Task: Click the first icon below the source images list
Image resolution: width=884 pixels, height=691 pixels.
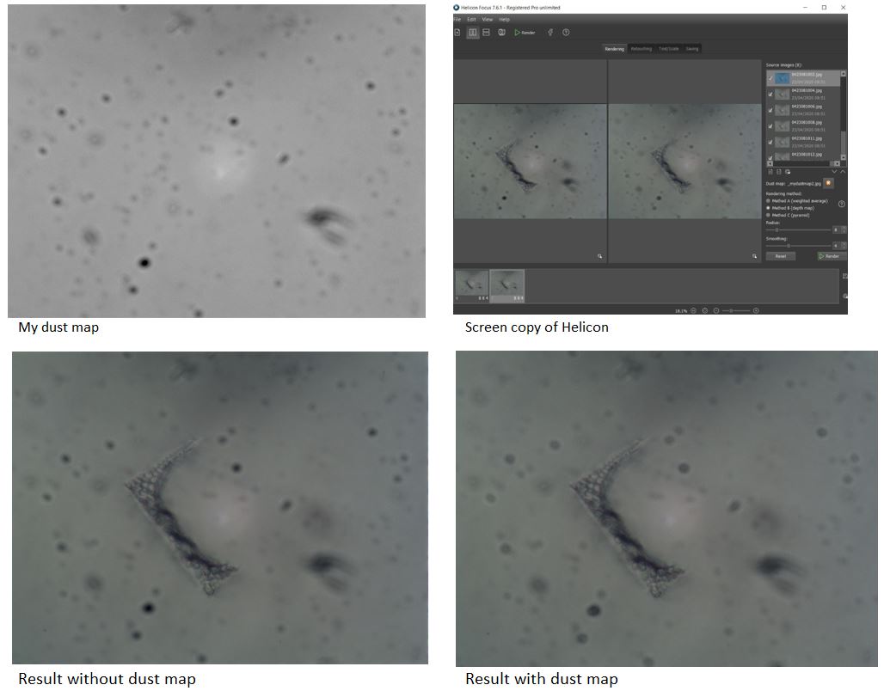Action: [x=770, y=172]
